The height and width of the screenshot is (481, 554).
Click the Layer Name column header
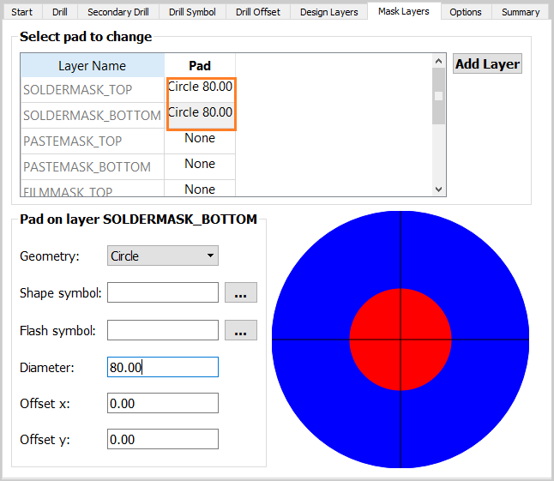click(93, 66)
